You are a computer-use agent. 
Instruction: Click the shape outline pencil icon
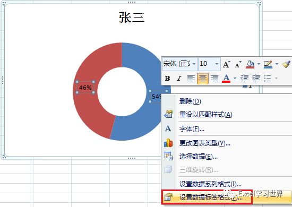click(x=268, y=64)
